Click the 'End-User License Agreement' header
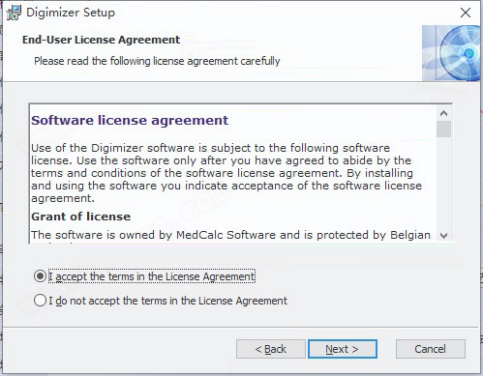The width and height of the screenshot is (483, 376). (101, 40)
